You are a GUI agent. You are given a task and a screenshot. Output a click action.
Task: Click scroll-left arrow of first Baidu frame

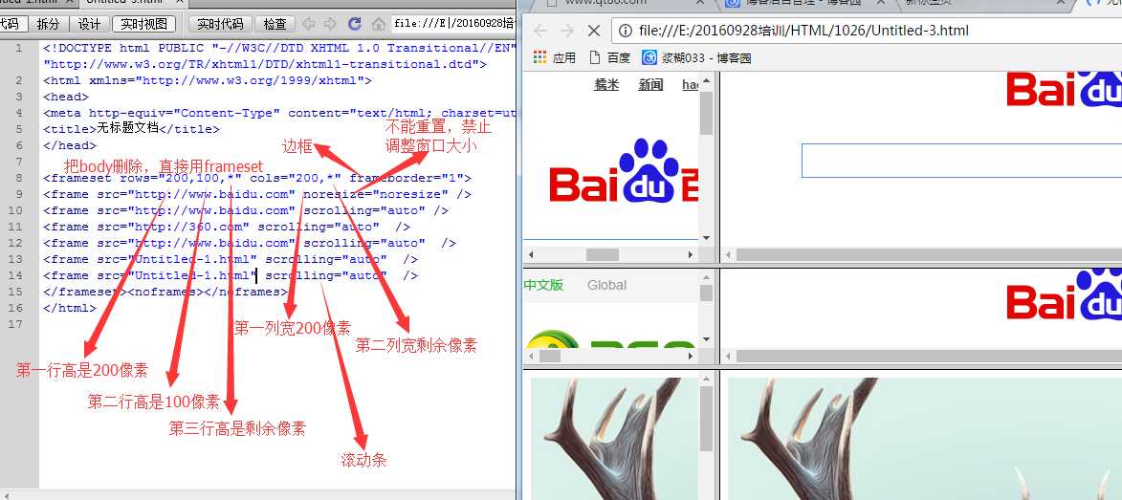pyautogui.click(x=530, y=254)
